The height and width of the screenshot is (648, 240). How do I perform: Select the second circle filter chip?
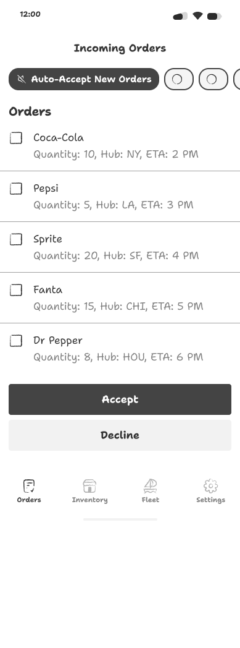(x=213, y=79)
